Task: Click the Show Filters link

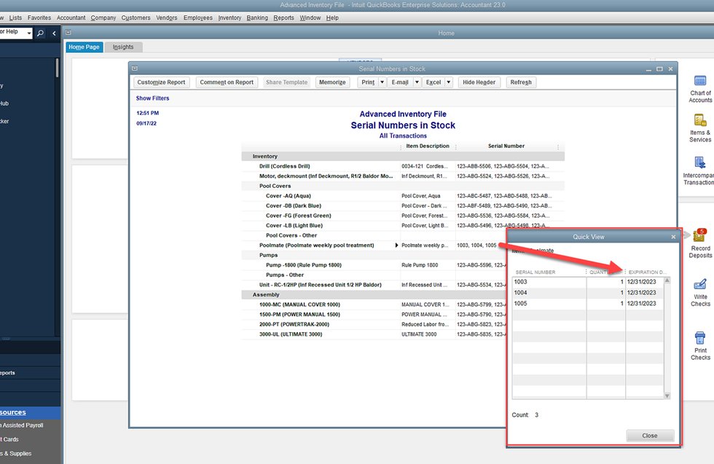Action: tap(152, 98)
